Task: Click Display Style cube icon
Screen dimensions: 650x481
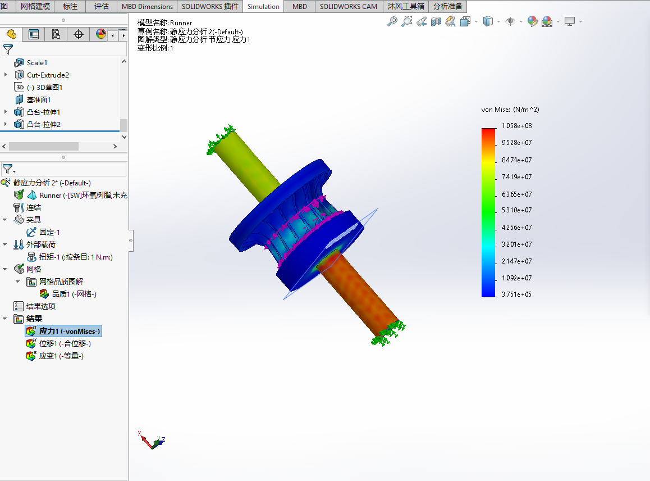Action: click(x=488, y=21)
